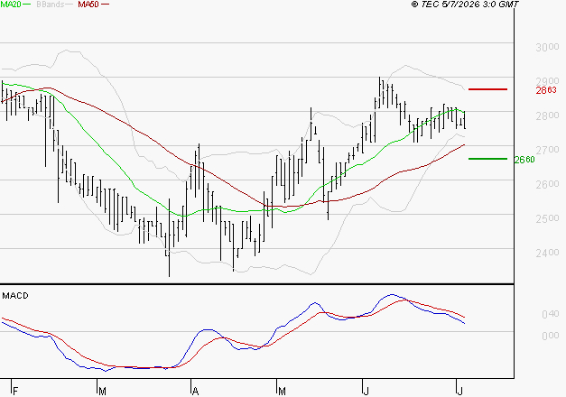The height and width of the screenshot is (397, 566).
Task: Click the BBands legend label
Action: [x=51, y=5]
